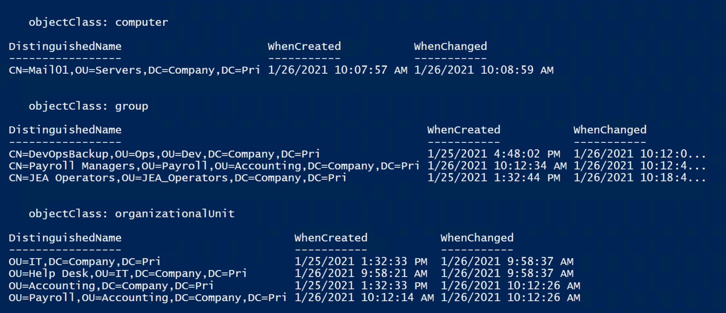
Task: Select the OU=Payroll,OU=Accounting entry
Action: click(147, 297)
